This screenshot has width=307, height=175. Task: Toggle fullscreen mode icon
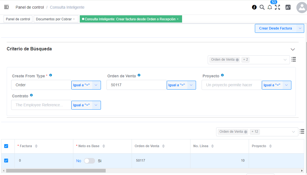pyautogui.click(x=277, y=8)
